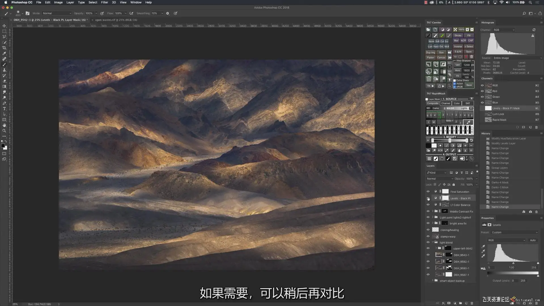The width and height of the screenshot is (544, 306).
Task: Uncheck the sRGB checkbox
Action: (x=455, y=87)
